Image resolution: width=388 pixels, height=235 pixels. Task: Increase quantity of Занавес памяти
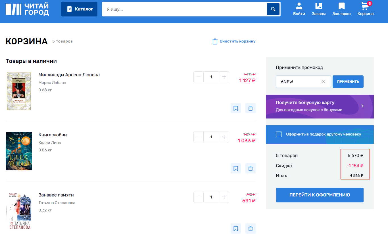(x=224, y=197)
